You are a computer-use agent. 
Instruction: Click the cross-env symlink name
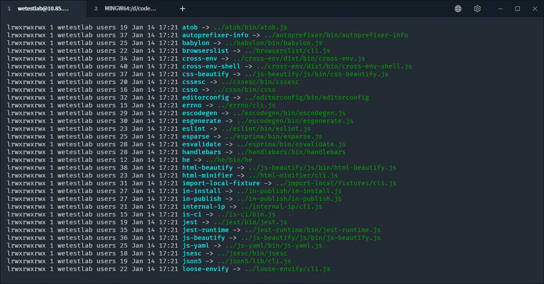point(200,58)
